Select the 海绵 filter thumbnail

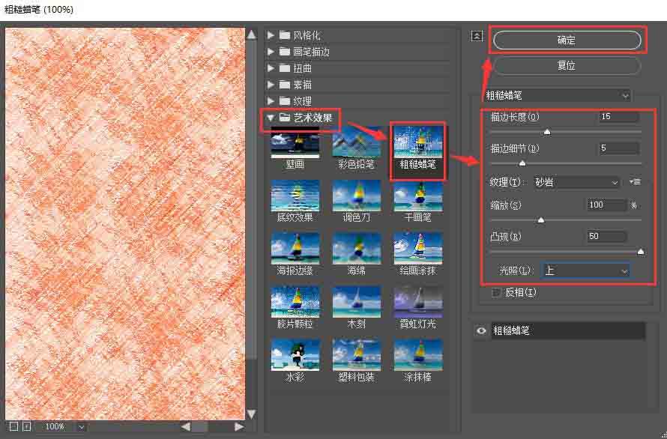357,249
